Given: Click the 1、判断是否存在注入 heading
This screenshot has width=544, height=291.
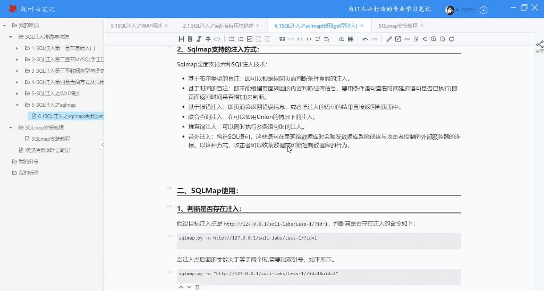Looking at the screenshot, I should pos(209,209).
